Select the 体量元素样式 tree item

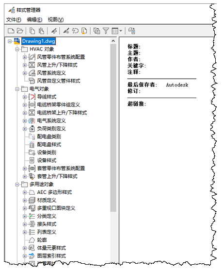pyautogui.click(x=51, y=248)
